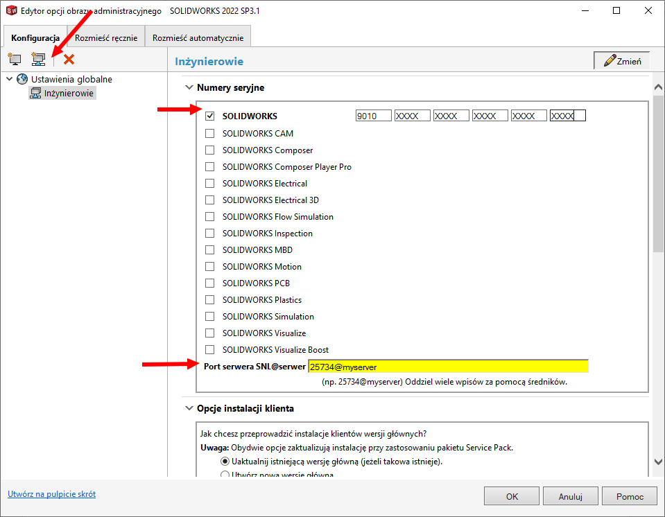The width and height of the screenshot is (665, 517).
Task: Check the SOLIDWORKS Visualize Boost option
Action: (x=209, y=349)
